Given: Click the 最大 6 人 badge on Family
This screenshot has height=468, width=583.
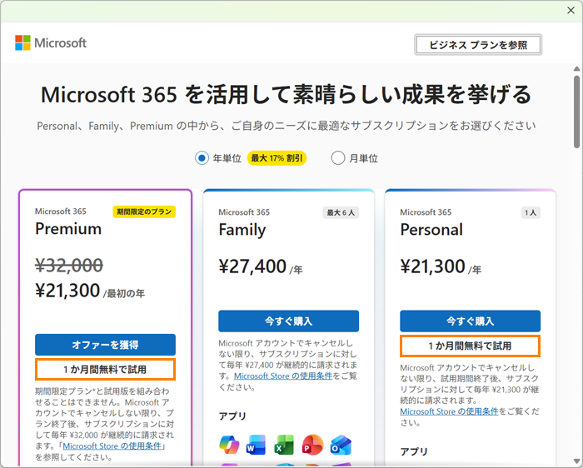Looking at the screenshot, I should pyautogui.click(x=341, y=212).
